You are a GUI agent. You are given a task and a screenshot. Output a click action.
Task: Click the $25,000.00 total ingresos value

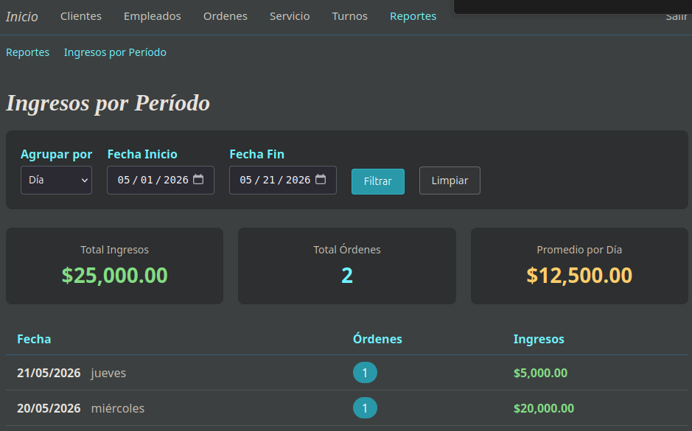click(115, 276)
